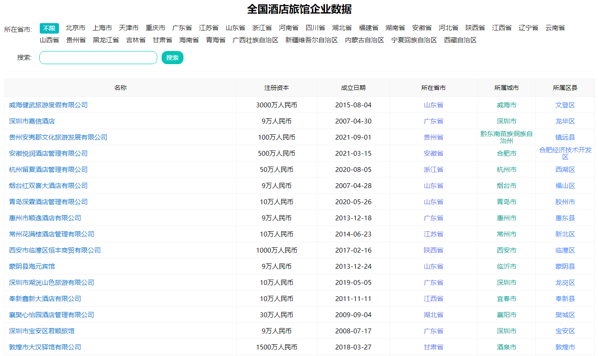Filter by 上海市
Viewport: 598px width, 356px height.
click(x=102, y=28)
